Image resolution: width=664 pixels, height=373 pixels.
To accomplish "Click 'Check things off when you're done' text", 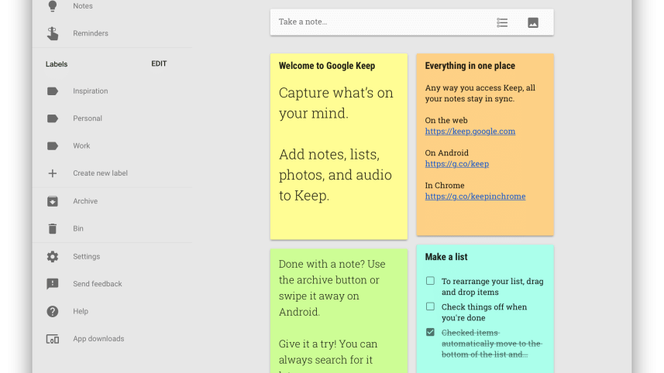I will pos(484,312).
